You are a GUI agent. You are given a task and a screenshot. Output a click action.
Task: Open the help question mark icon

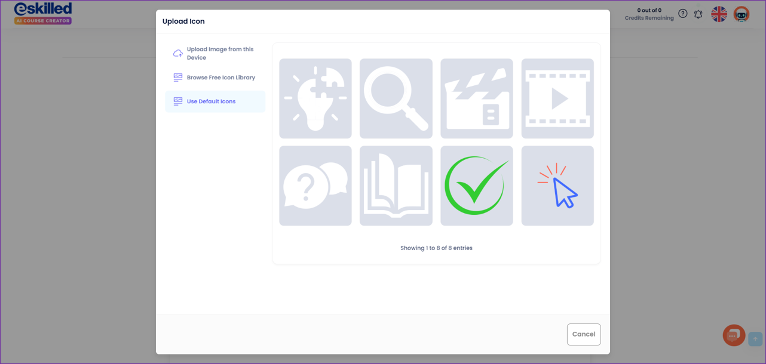682,14
